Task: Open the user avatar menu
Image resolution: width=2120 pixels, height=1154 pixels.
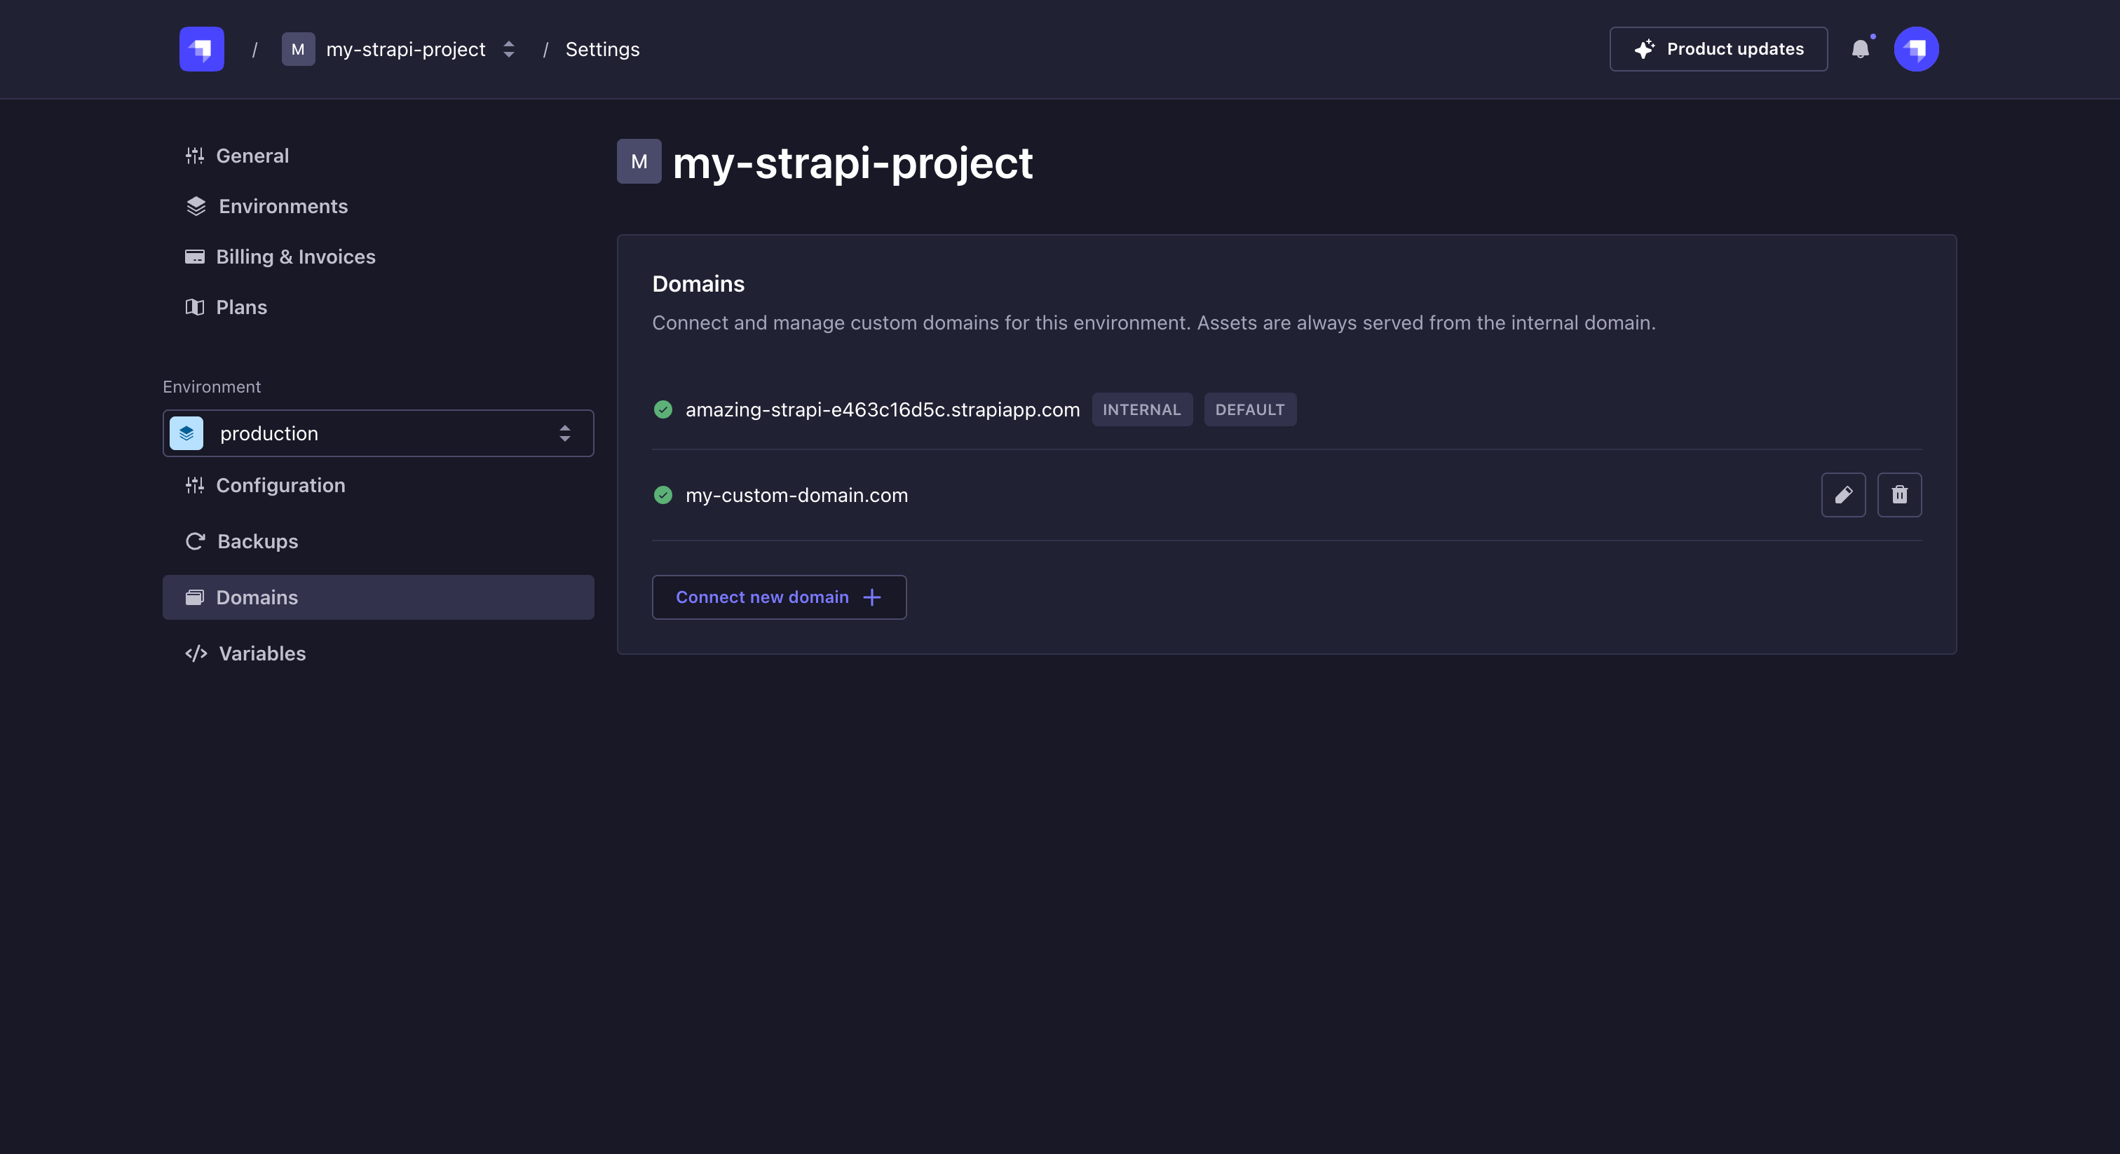Action: 1916,49
